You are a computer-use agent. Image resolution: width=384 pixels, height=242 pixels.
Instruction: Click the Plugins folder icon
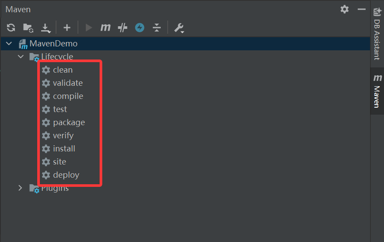[34, 189]
